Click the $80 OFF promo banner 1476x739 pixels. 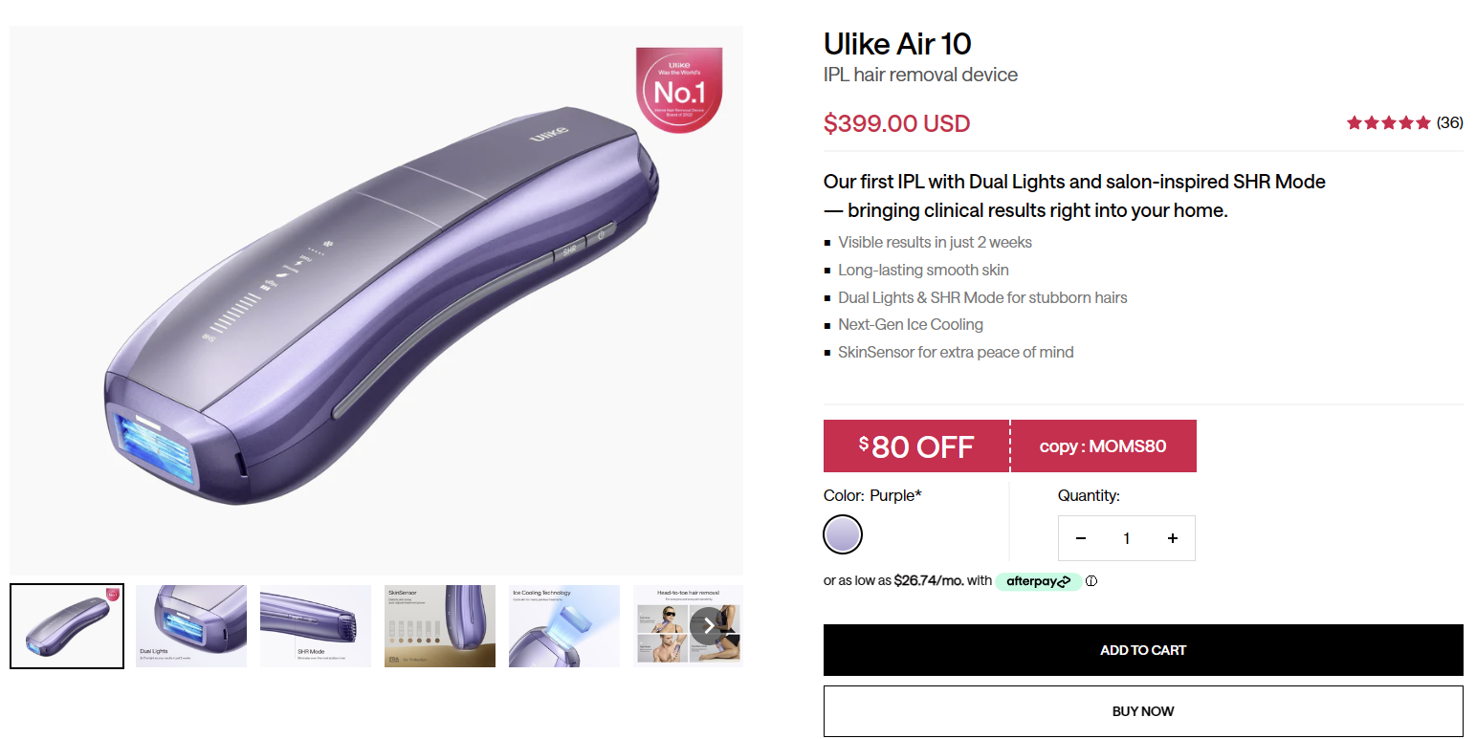[x=916, y=446]
